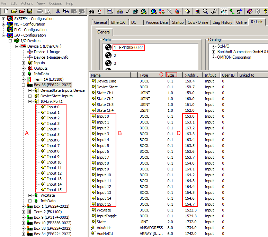Sort by the Type column header
Image resolution: width=268 pixels, height=237 pixels.
[152, 75]
